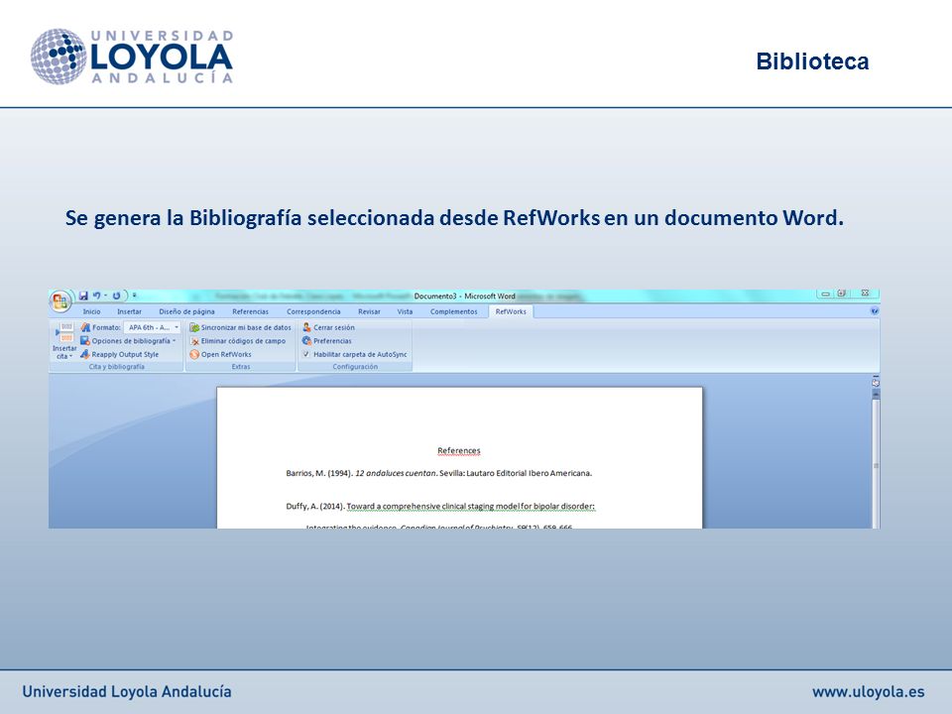The width and height of the screenshot is (952, 714).
Task: Click the Cita y bibliografía group label
Action: pos(117,367)
